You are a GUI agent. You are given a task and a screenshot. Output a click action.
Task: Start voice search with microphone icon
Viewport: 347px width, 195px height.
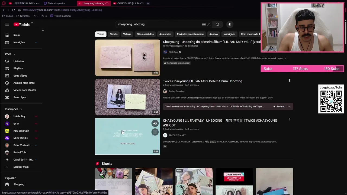[x=230, y=24]
